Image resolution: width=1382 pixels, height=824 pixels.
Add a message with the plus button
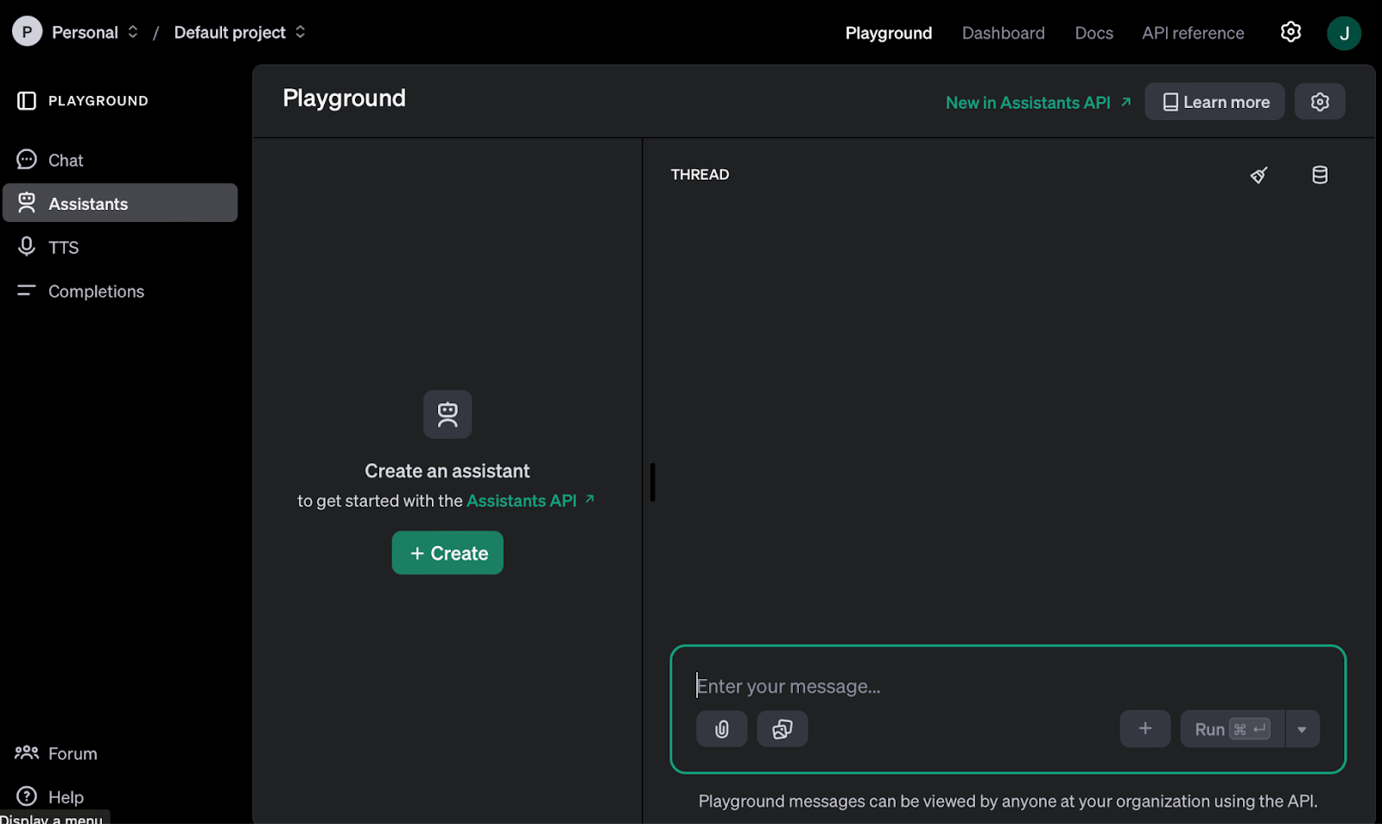(1145, 729)
